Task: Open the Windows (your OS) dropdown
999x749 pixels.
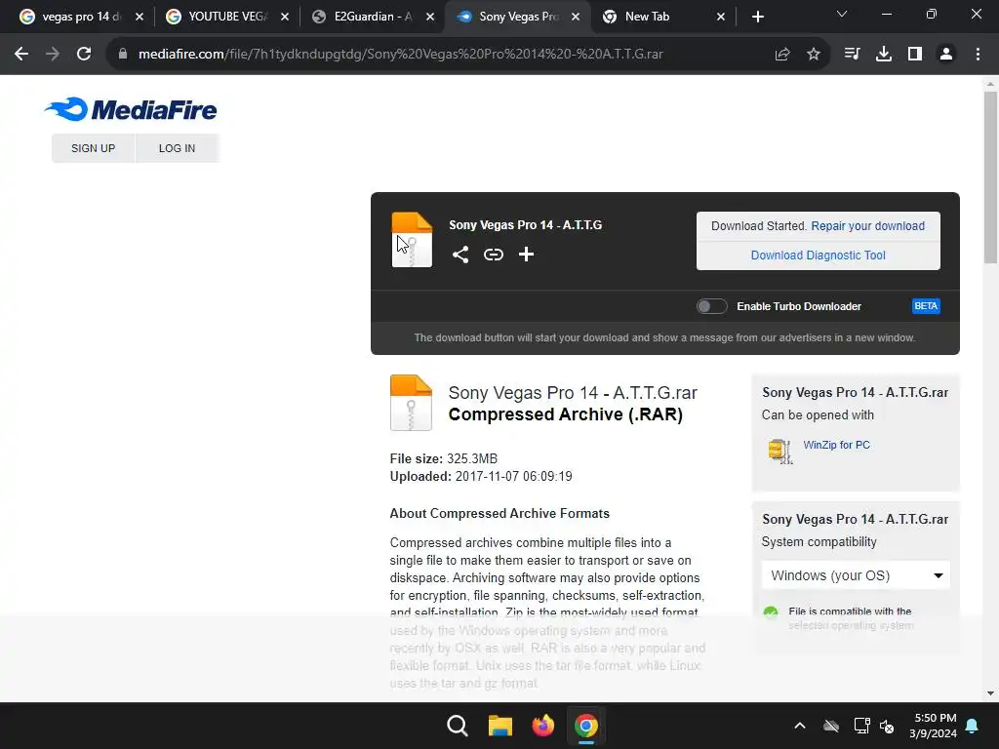Action: [856, 575]
